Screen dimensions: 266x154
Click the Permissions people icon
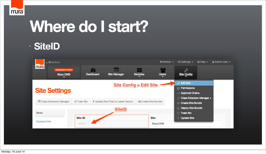coord(178,88)
